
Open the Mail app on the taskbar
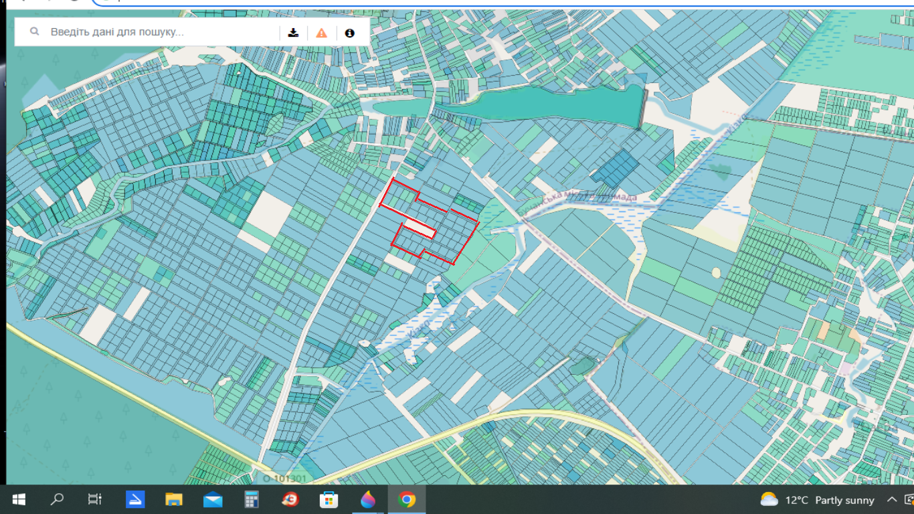click(213, 499)
